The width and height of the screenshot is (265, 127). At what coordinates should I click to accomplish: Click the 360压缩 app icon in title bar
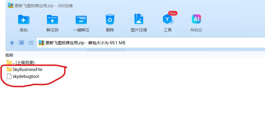click(x=10, y=5)
